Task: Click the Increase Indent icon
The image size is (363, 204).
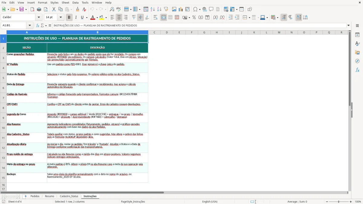Action: click(231, 18)
